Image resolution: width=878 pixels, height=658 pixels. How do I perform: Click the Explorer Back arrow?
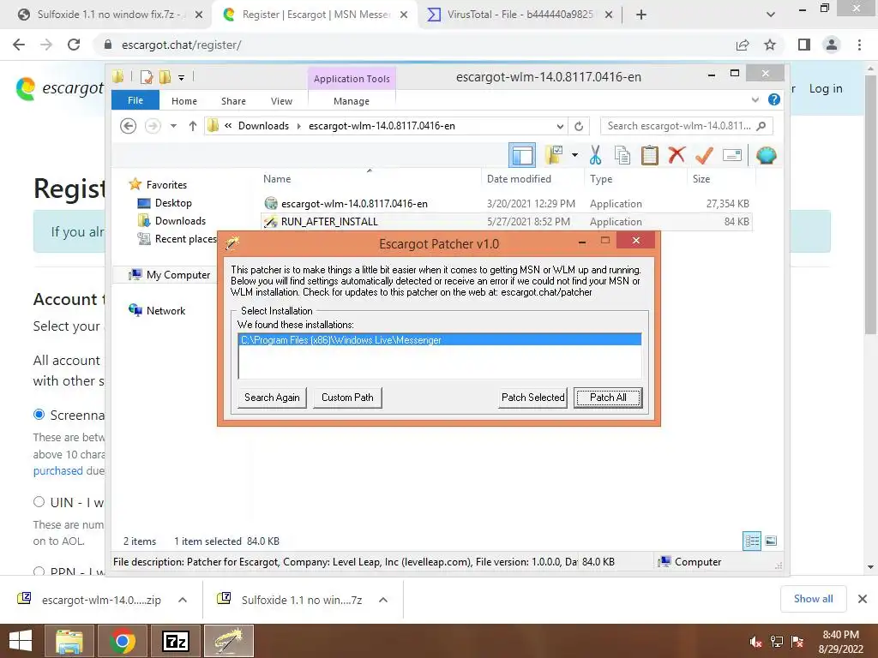[x=129, y=126]
